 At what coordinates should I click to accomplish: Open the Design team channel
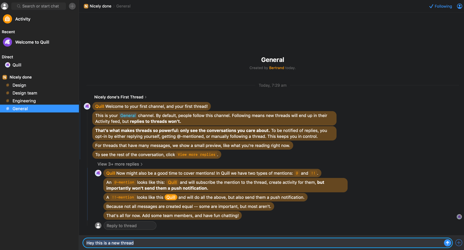pos(39,93)
